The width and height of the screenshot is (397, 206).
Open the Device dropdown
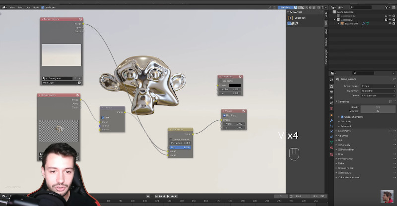point(378,96)
